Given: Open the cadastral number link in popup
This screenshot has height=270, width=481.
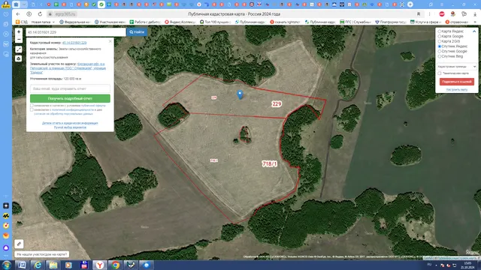Looking at the screenshot, I should point(74,43).
